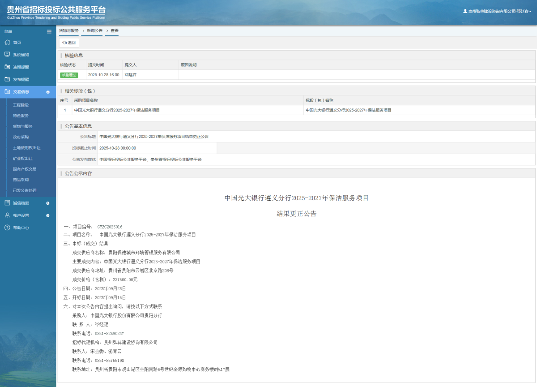Click the hamburger icon beside 菜单
The image size is (537, 387).
(49, 31)
